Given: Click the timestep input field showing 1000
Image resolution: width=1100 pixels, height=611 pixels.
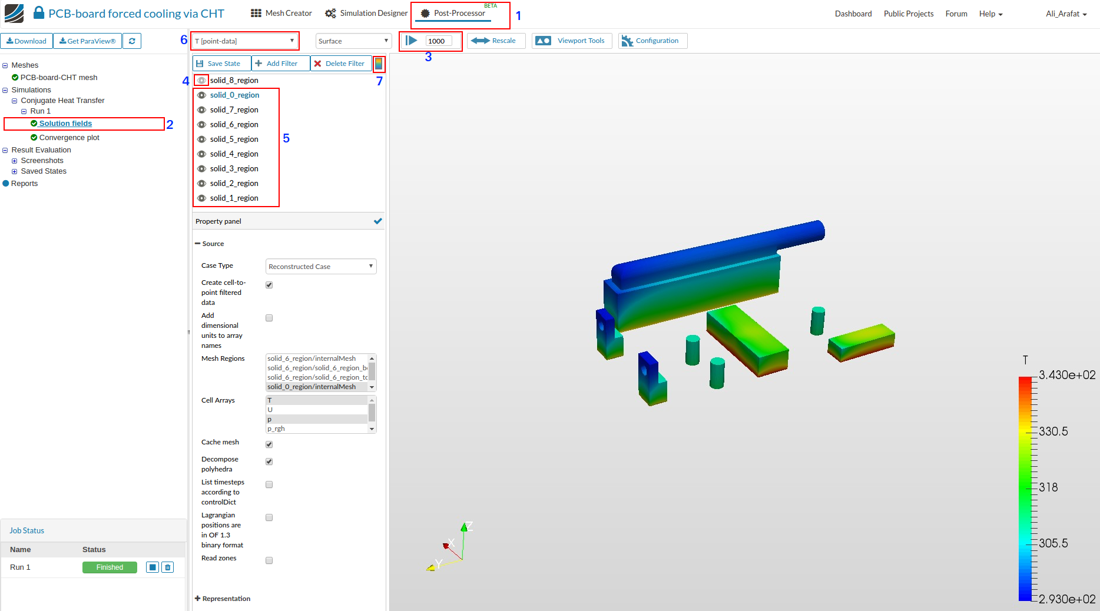Looking at the screenshot, I should pos(438,41).
